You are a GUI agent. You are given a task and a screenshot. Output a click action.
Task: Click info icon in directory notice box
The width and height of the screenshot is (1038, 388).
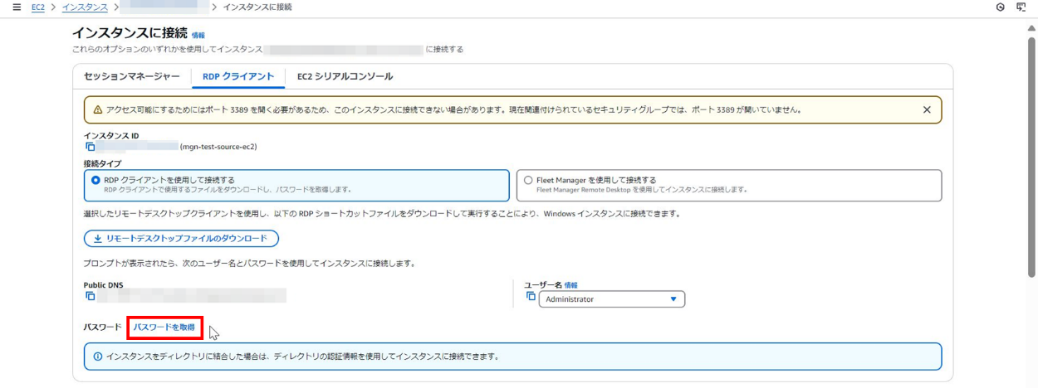pyautogui.click(x=98, y=356)
